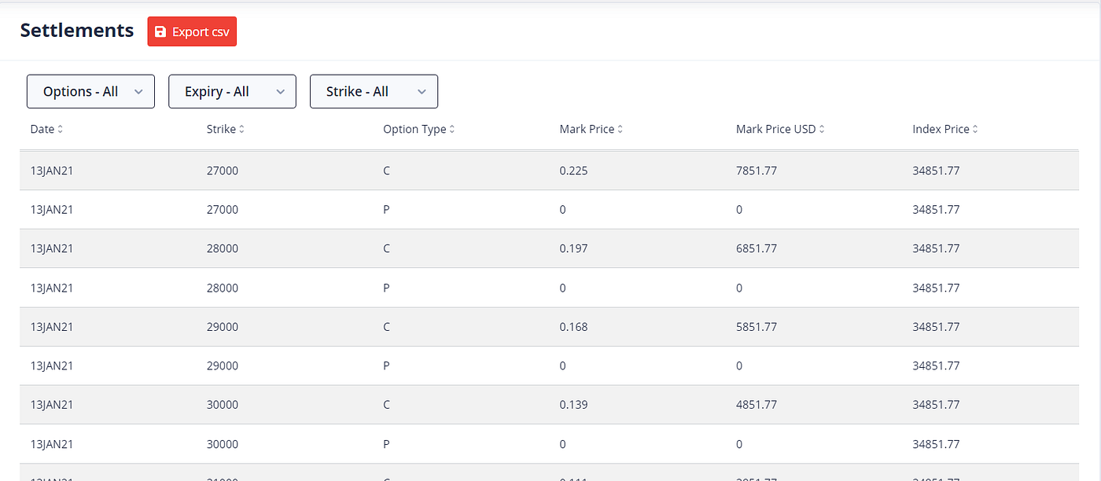Image resolution: width=1101 pixels, height=481 pixels.
Task: Open the Expiry - All dropdown
Action: [x=232, y=91]
